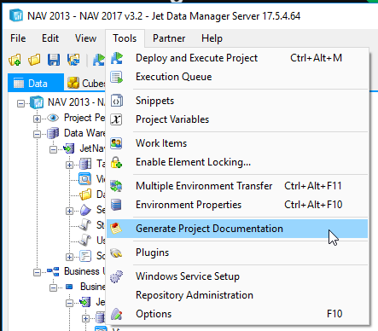Click the Plugins plug icon
Screen dimensions: 378x331
click(x=116, y=253)
